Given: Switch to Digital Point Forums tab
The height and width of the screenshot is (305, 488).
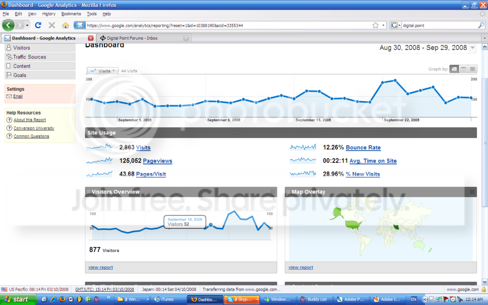Looking at the screenshot, I should (x=143, y=38).
